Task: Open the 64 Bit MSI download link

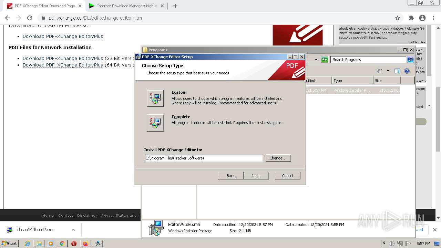Action: pyautogui.click(x=63, y=65)
